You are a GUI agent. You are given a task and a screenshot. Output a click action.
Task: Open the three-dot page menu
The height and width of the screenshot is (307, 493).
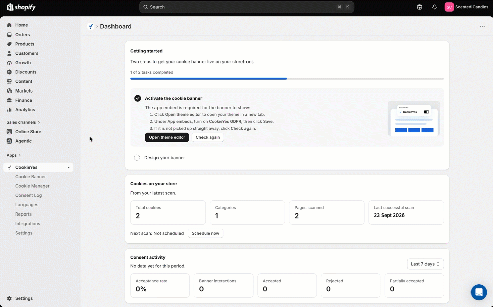tap(482, 26)
